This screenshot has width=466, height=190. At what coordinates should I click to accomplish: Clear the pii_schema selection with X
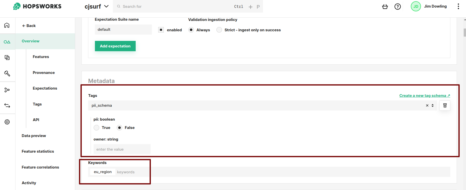pyautogui.click(x=427, y=105)
